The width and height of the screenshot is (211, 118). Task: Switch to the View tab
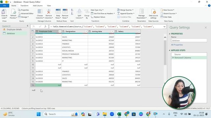(49, 6)
